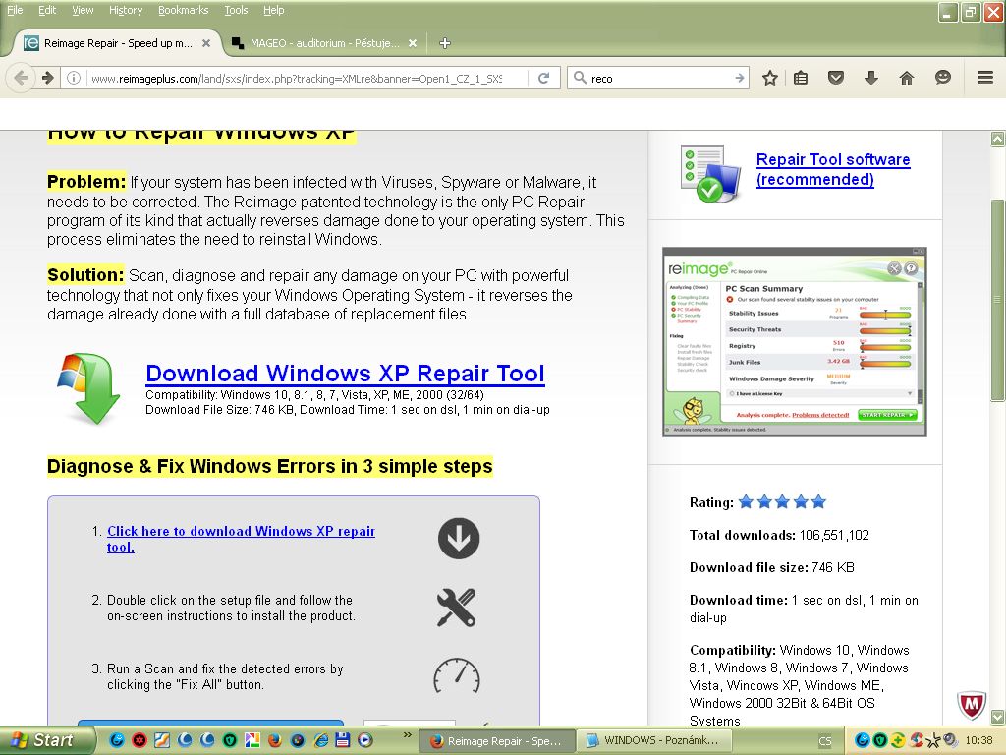Launch Internet Explorer from Quick Launch
1006x755 pixels.
pos(320,740)
